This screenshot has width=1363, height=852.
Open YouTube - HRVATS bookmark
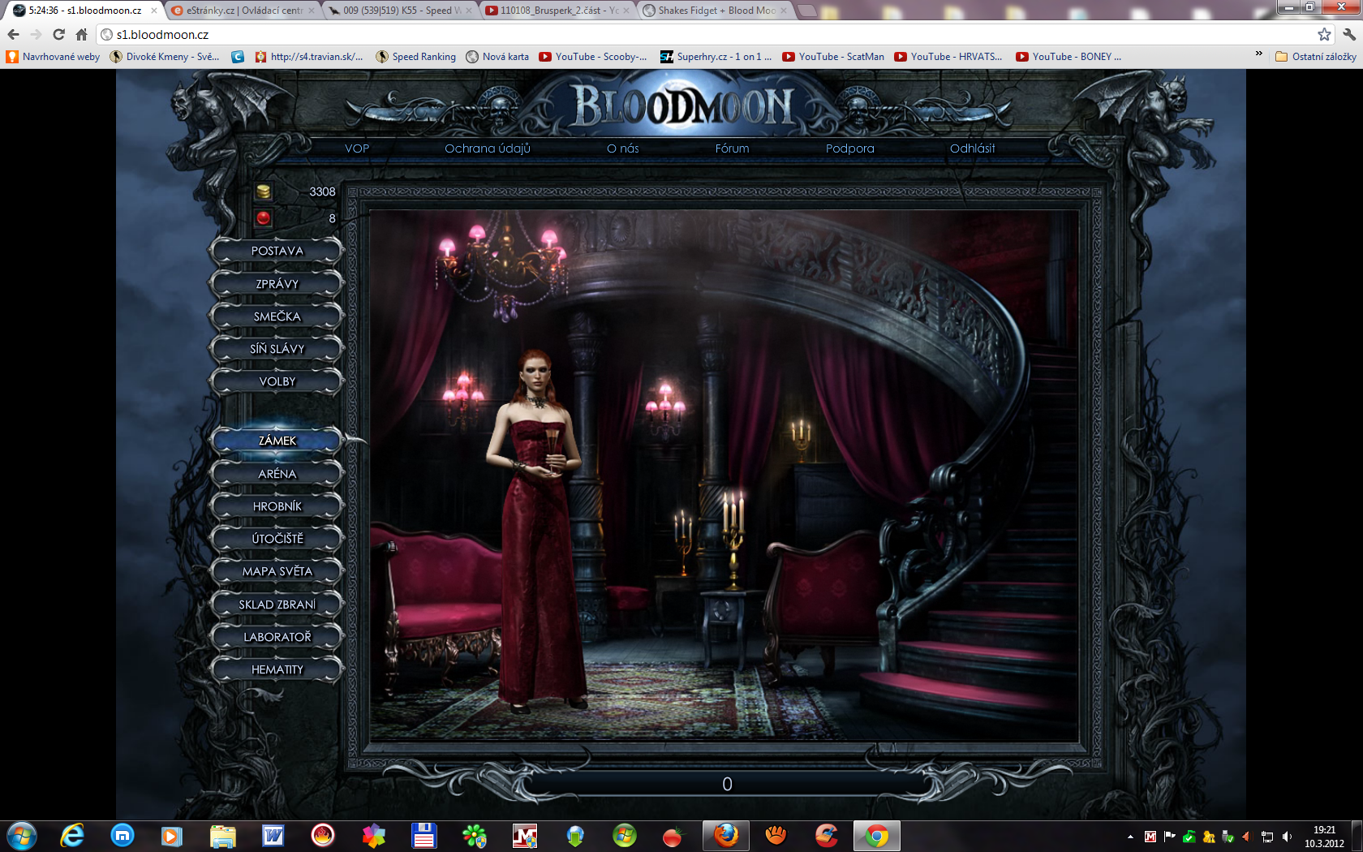click(x=948, y=57)
